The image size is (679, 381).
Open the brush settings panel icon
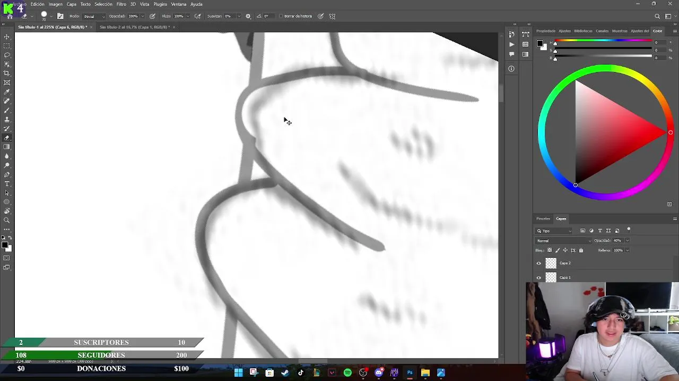coord(60,16)
